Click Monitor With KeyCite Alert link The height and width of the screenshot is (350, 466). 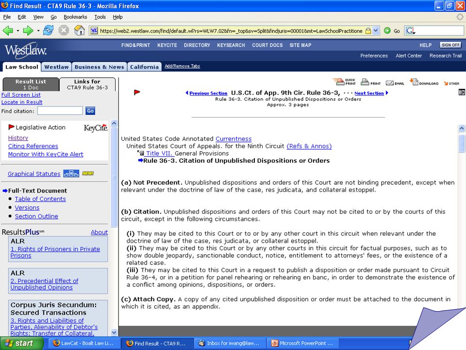[x=46, y=154]
